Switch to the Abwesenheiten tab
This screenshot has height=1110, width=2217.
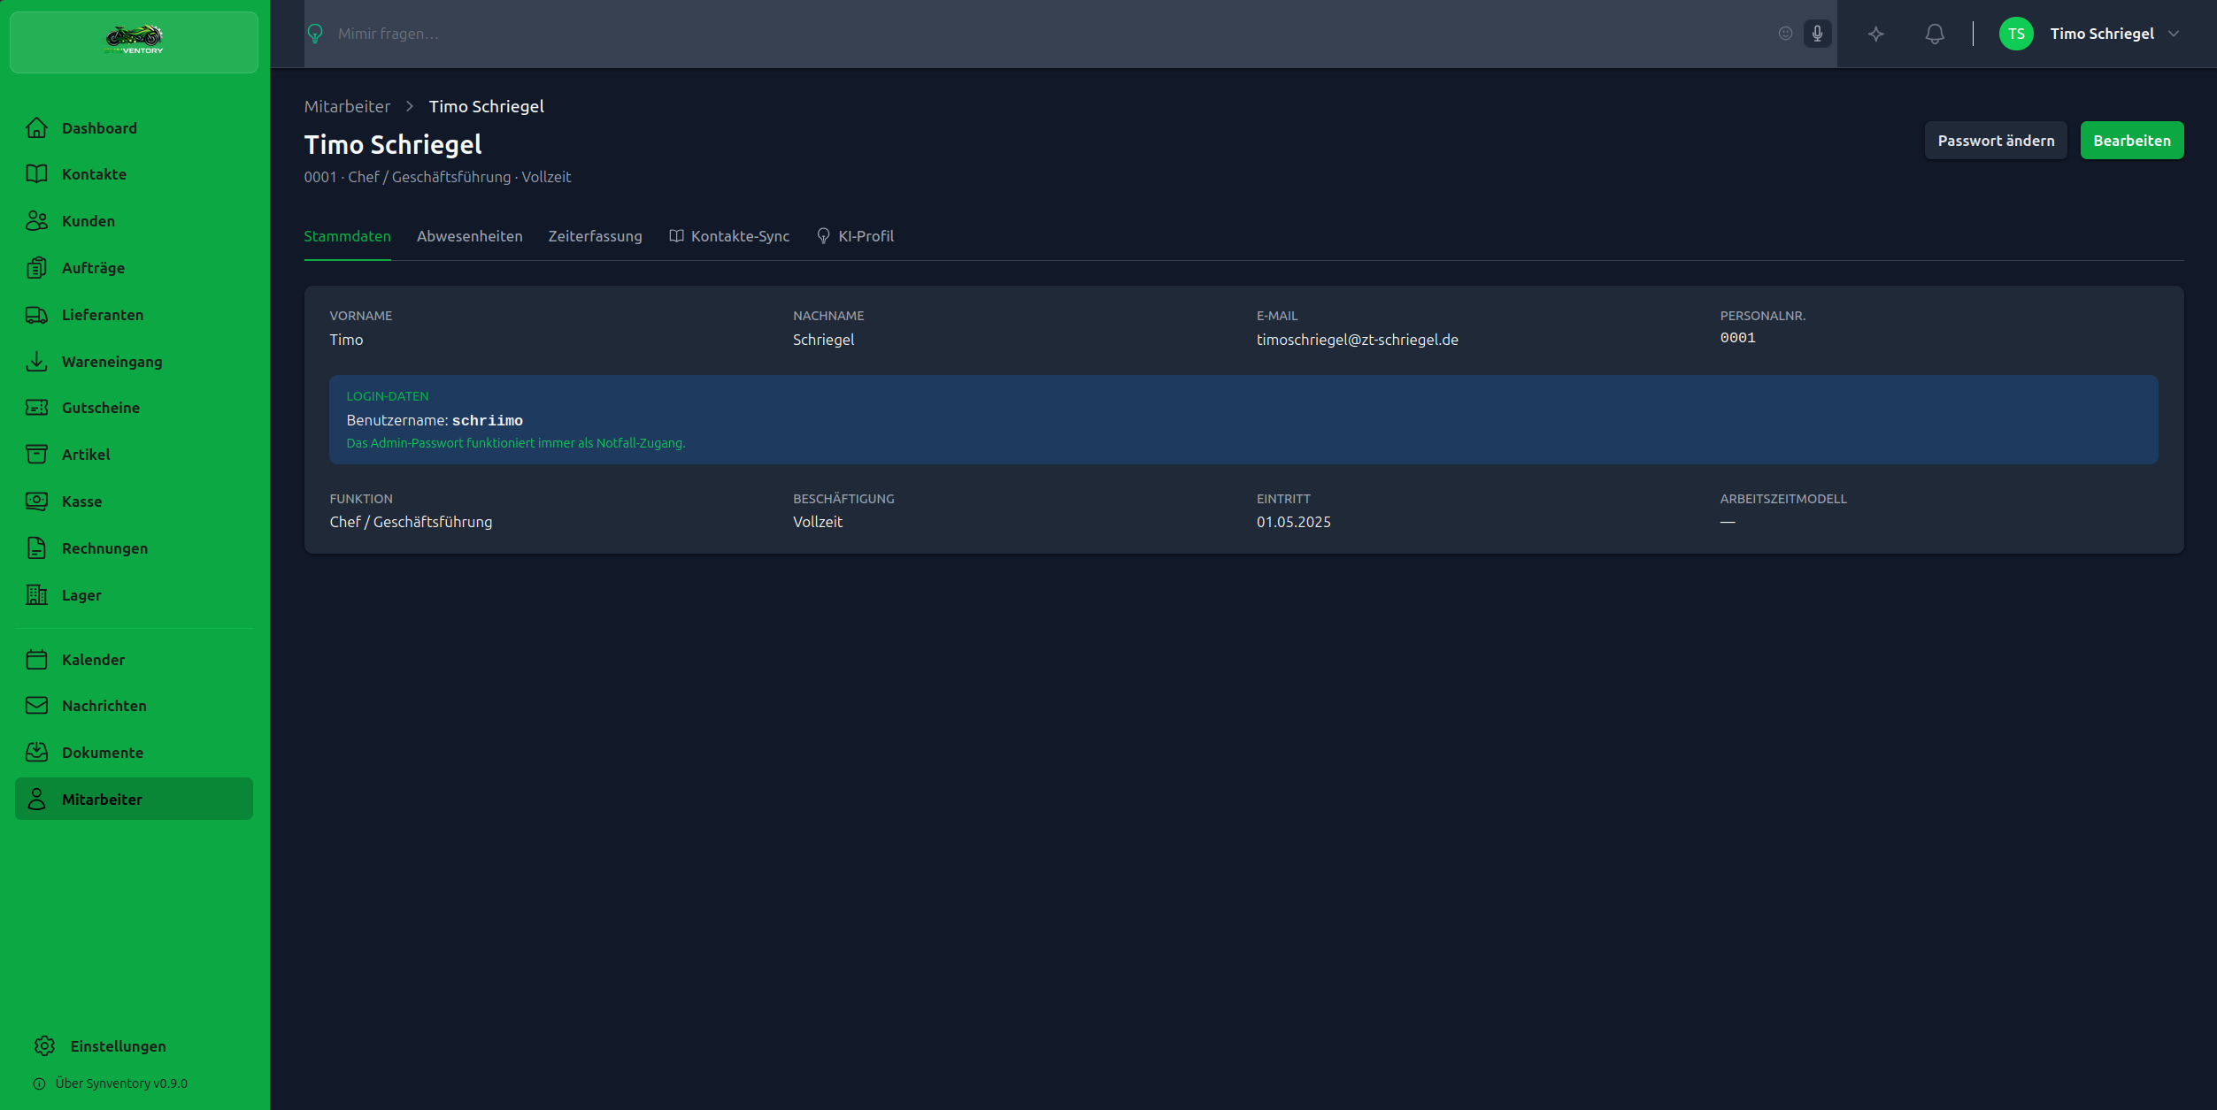pyautogui.click(x=469, y=236)
